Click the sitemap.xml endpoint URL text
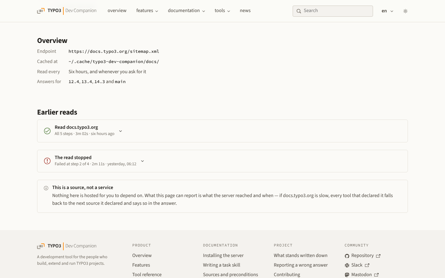The height and width of the screenshot is (278, 445). [x=114, y=52]
